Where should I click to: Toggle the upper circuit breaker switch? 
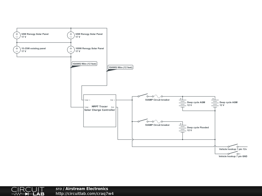click(143, 95)
